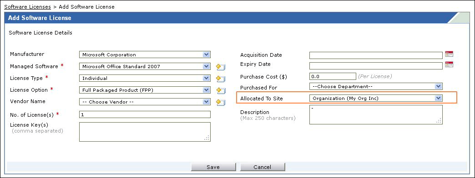Click the '(Max 250 characters)' hint text
Image resolution: width=475 pixels, height=178 pixels.
tap(268, 118)
